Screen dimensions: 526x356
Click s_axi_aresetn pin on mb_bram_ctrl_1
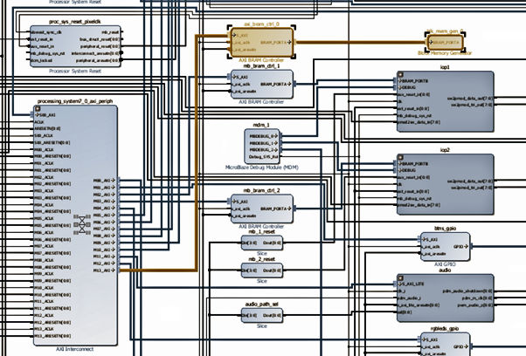244,91
